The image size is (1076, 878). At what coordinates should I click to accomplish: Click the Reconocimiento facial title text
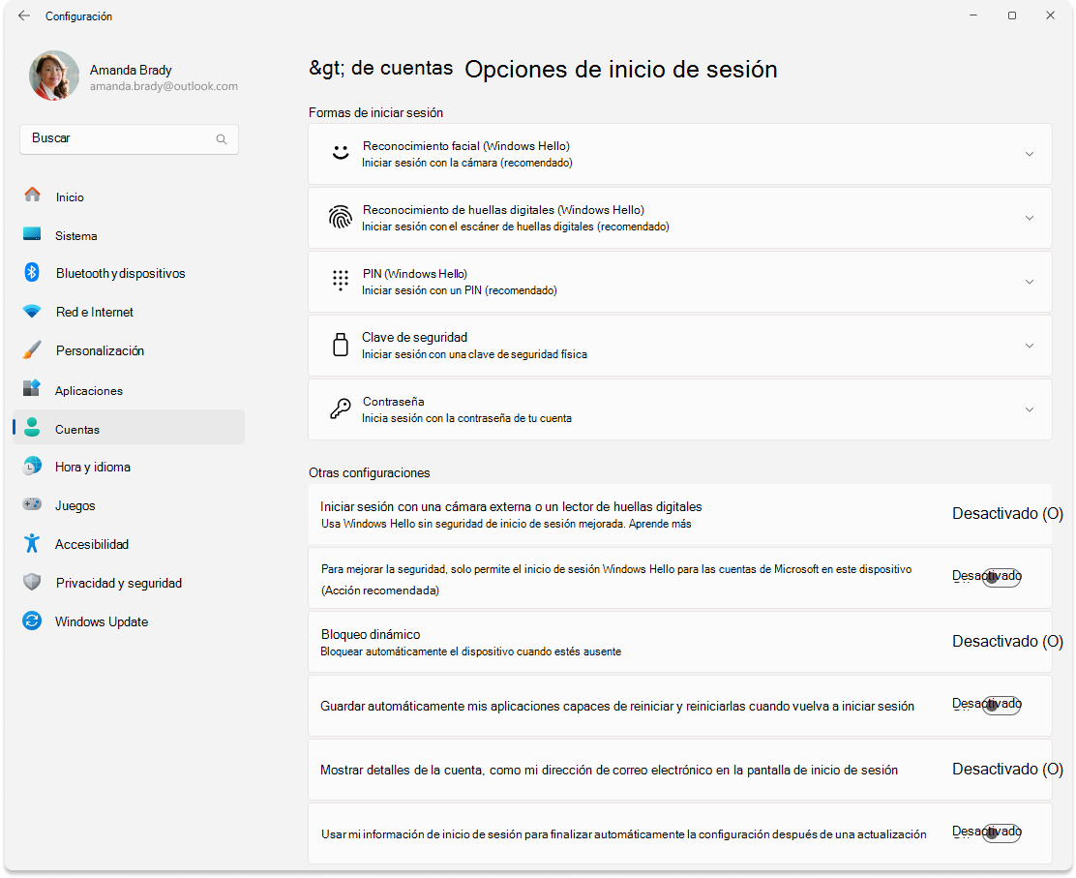coord(466,145)
